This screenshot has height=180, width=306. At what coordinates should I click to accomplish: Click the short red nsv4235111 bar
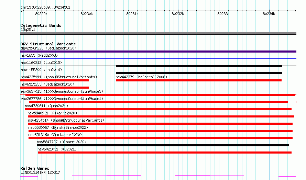click(55, 80)
